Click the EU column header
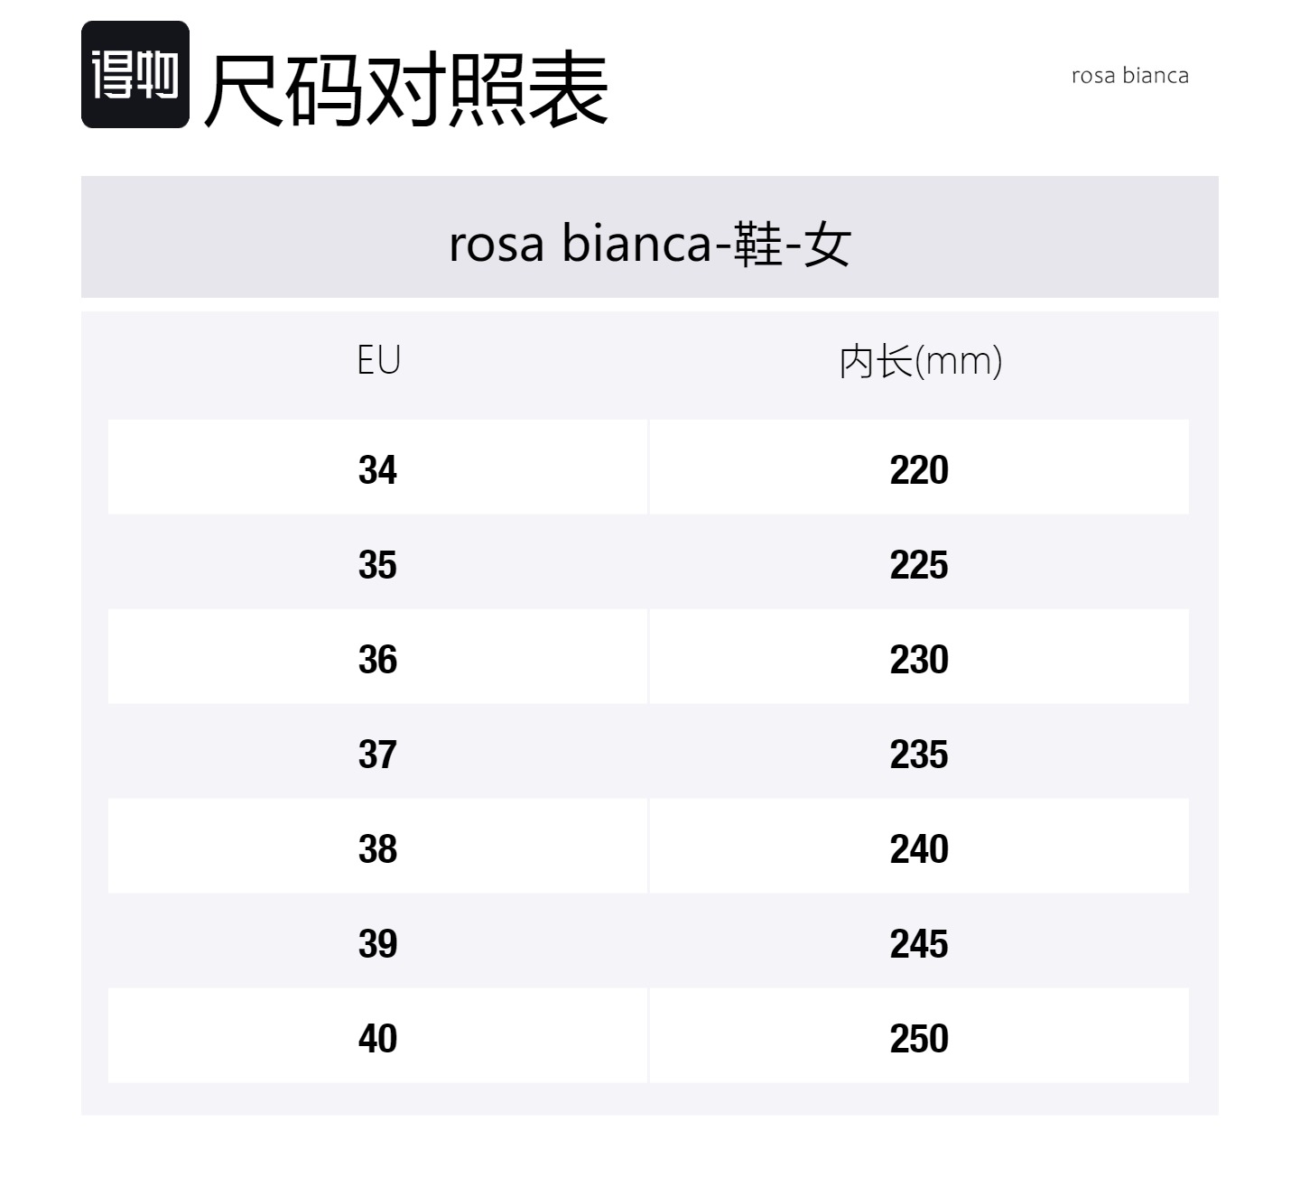This screenshot has width=1300, height=1186. (378, 360)
